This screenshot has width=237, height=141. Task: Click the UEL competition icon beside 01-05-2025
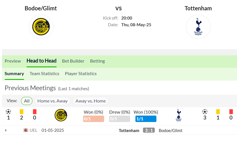pyautogui.click(x=26, y=130)
